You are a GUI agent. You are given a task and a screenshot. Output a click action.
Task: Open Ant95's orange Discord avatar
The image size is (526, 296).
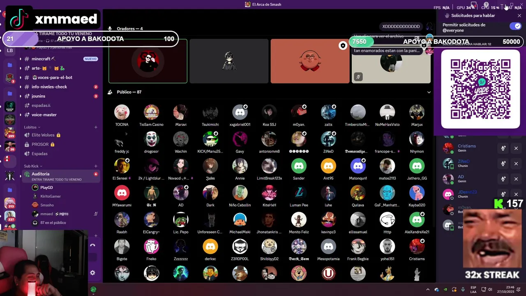click(328, 166)
